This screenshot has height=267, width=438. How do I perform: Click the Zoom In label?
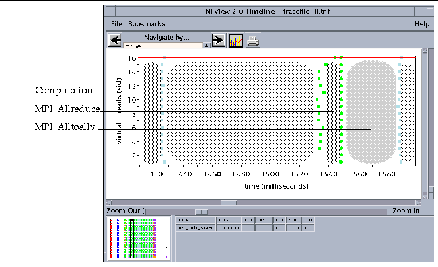[406, 211]
